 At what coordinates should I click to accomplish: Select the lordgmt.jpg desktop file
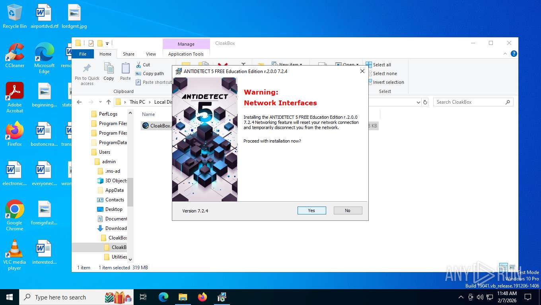point(74,16)
